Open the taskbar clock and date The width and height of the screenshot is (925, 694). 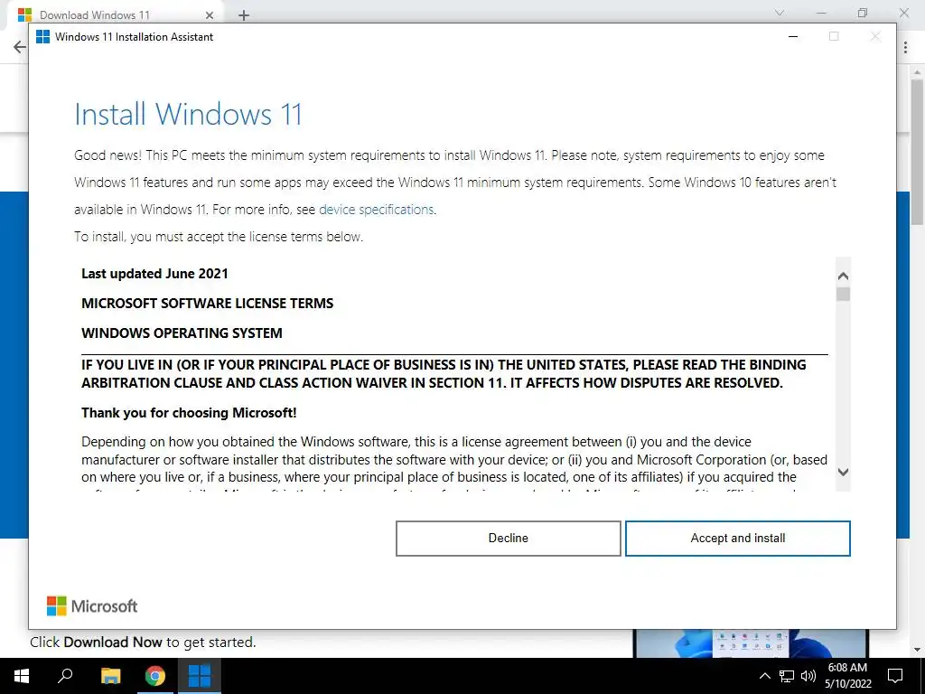pyautogui.click(x=847, y=676)
